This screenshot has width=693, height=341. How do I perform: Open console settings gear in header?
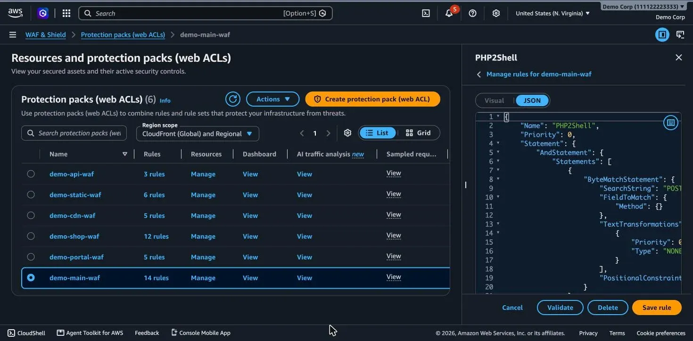(496, 13)
